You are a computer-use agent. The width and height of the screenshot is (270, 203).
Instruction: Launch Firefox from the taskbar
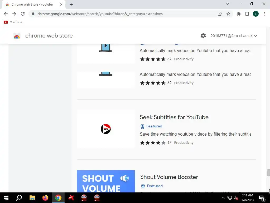45,198
